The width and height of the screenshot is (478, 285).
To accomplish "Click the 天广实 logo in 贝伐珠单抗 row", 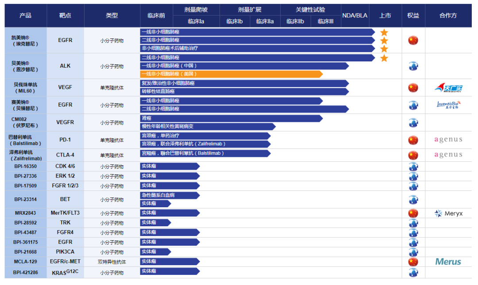I will pyautogui.click(x=448, y=88).
